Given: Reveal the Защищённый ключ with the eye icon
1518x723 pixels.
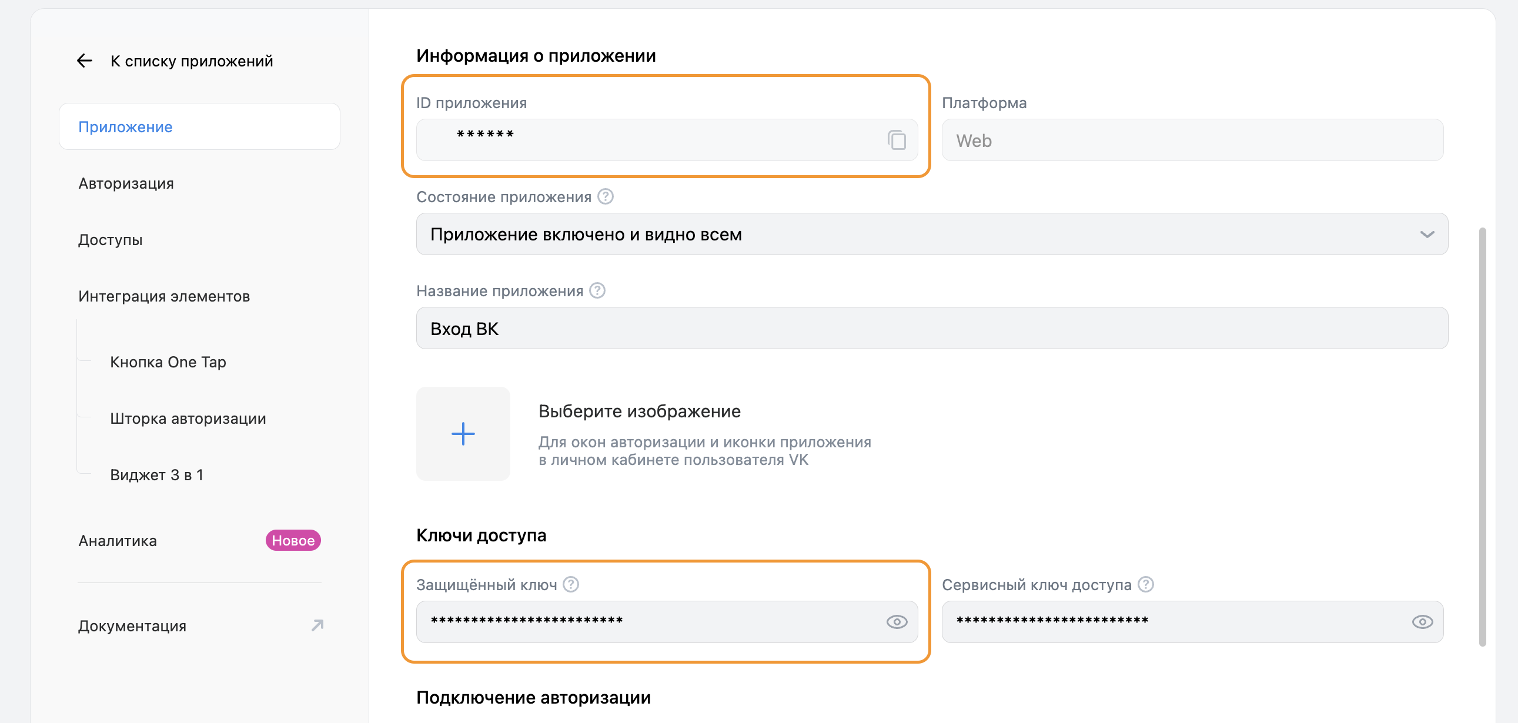Looking at the screenshot, I should (897, 622).
